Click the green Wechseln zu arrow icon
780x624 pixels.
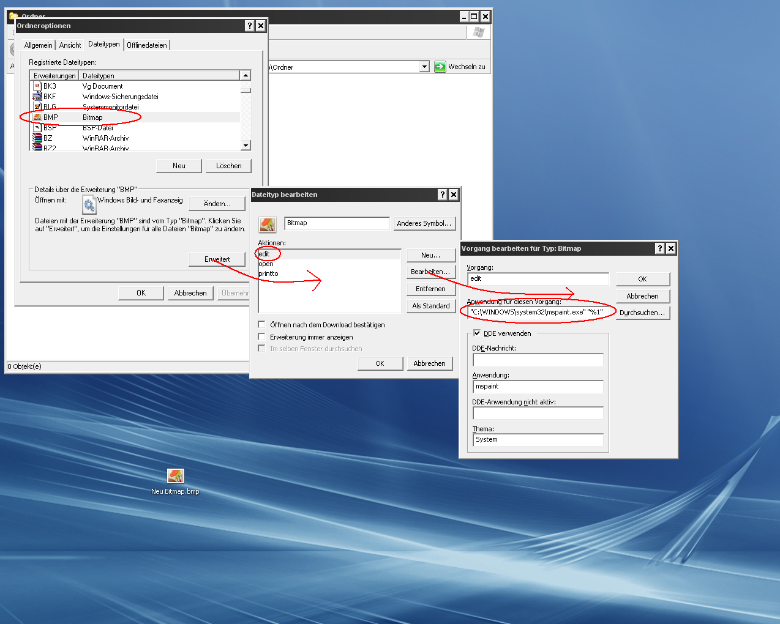tap(440, 67)
